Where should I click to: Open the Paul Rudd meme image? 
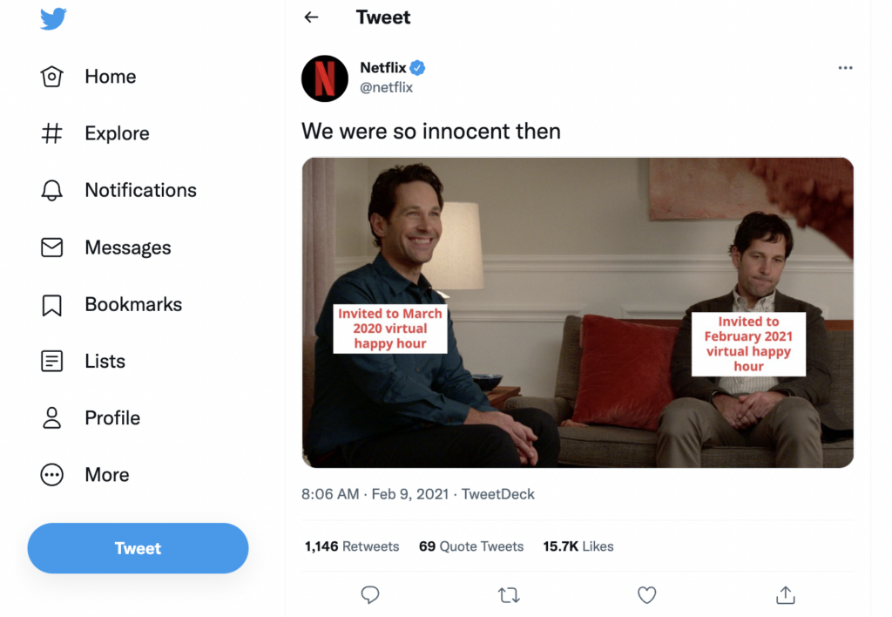pyautogui.click(x=578, y=311)
